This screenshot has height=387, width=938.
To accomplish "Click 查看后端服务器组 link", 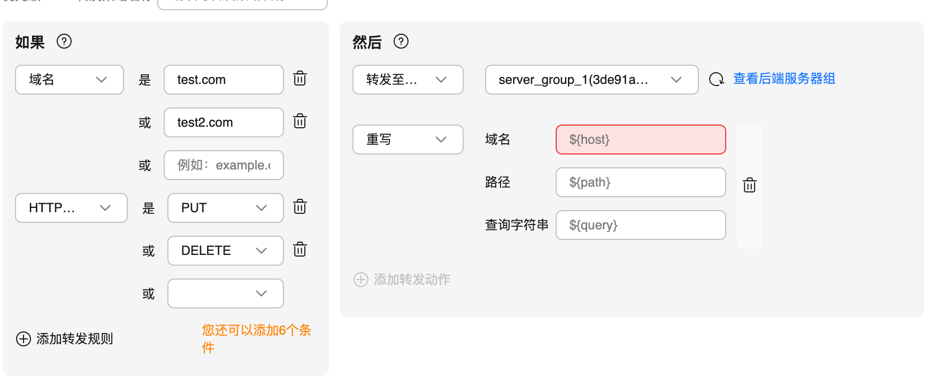I will coord(784,79).
